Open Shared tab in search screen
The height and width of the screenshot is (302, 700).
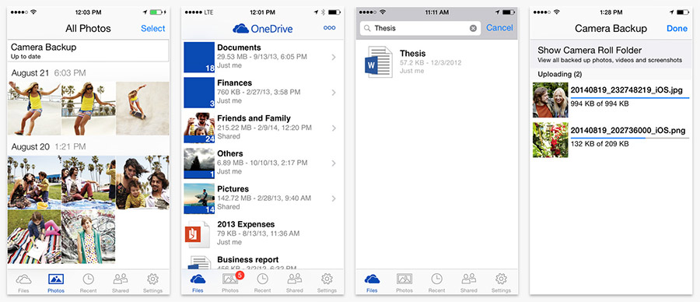tap(469, 283)
